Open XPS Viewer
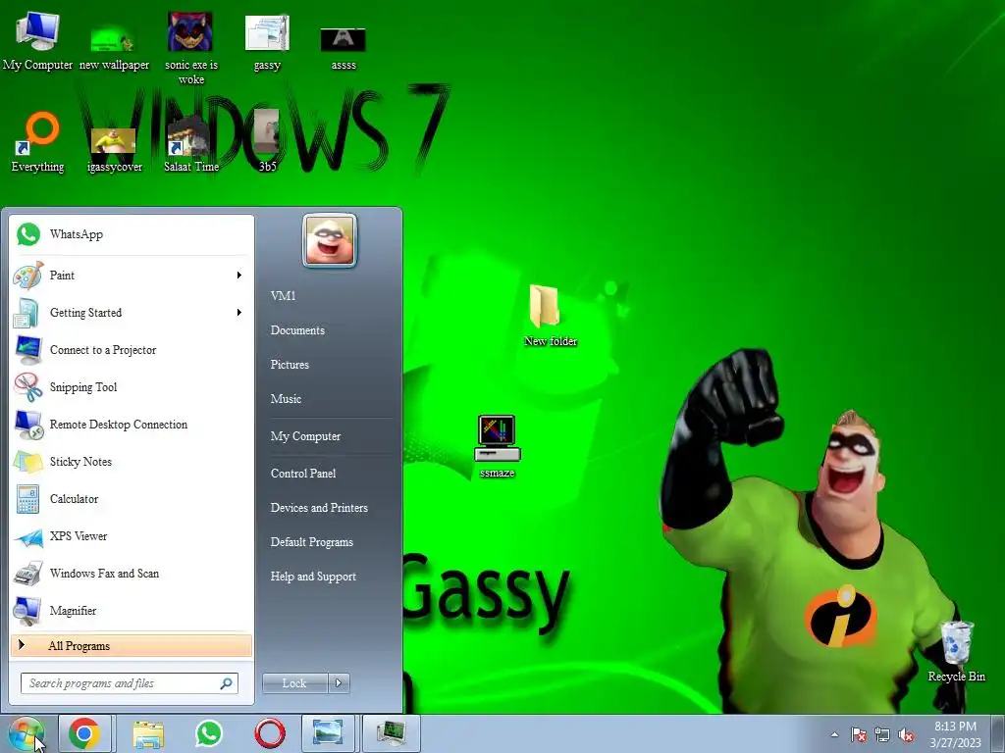The image size is (1005, 753). point(131,536)
